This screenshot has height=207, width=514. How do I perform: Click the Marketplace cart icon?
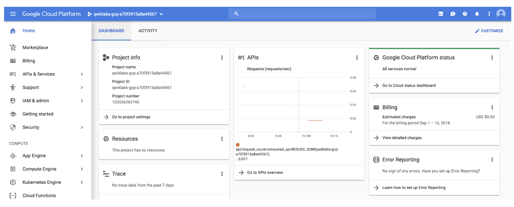[13, 48]
